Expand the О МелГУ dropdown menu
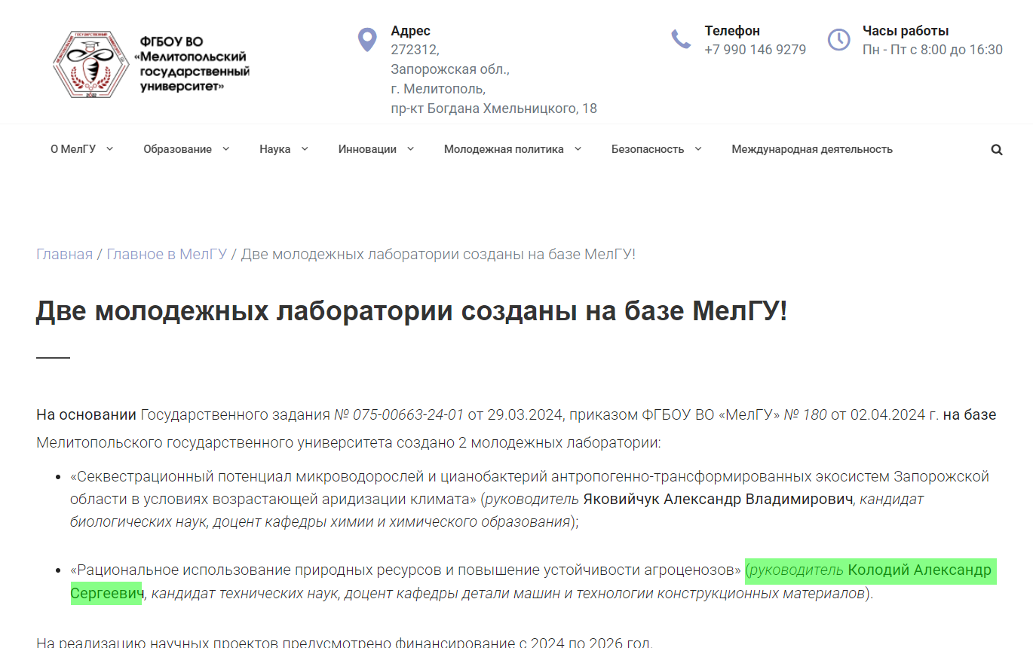This screenshot has height=648, width=1033. coord(79,148)
